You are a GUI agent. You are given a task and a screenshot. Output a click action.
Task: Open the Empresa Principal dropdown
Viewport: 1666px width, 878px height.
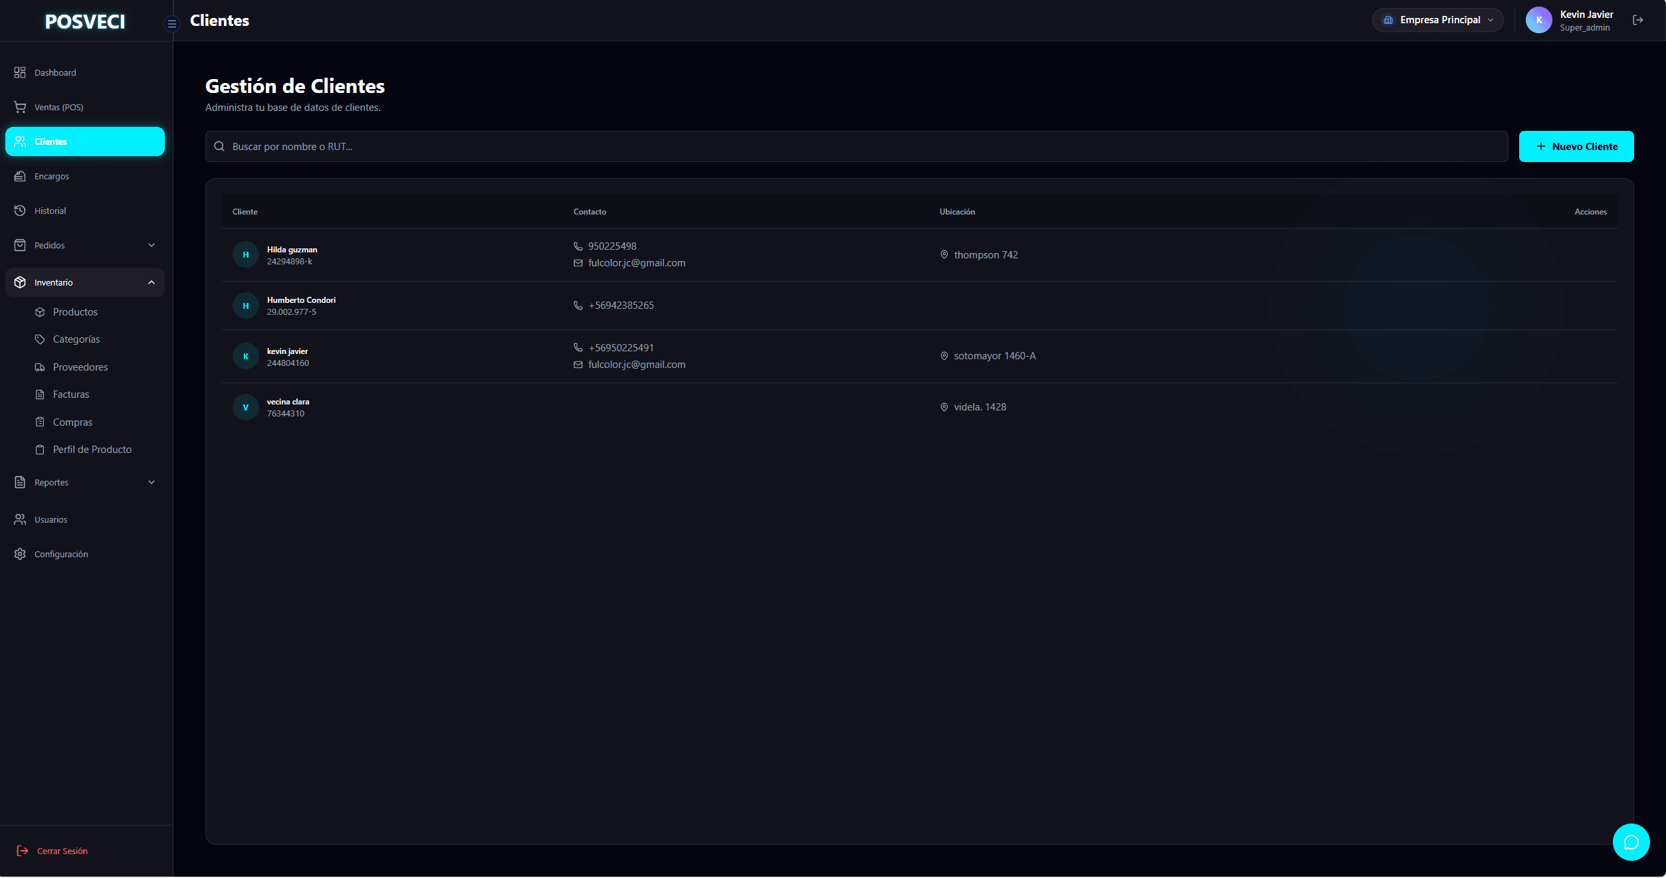pos(1437,20)
